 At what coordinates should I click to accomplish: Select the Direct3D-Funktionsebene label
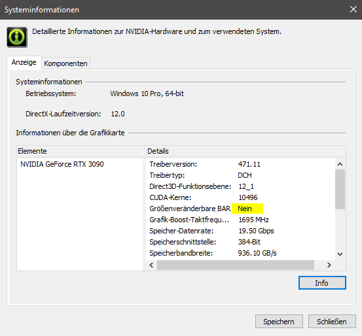tap(190, 186)
